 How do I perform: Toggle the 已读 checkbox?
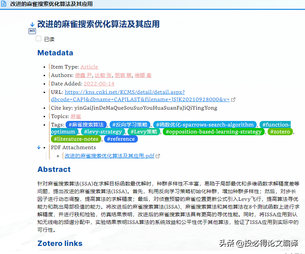(38, 38)
